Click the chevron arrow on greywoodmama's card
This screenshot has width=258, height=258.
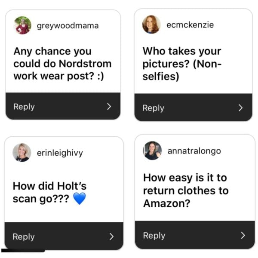pos(109,107)
